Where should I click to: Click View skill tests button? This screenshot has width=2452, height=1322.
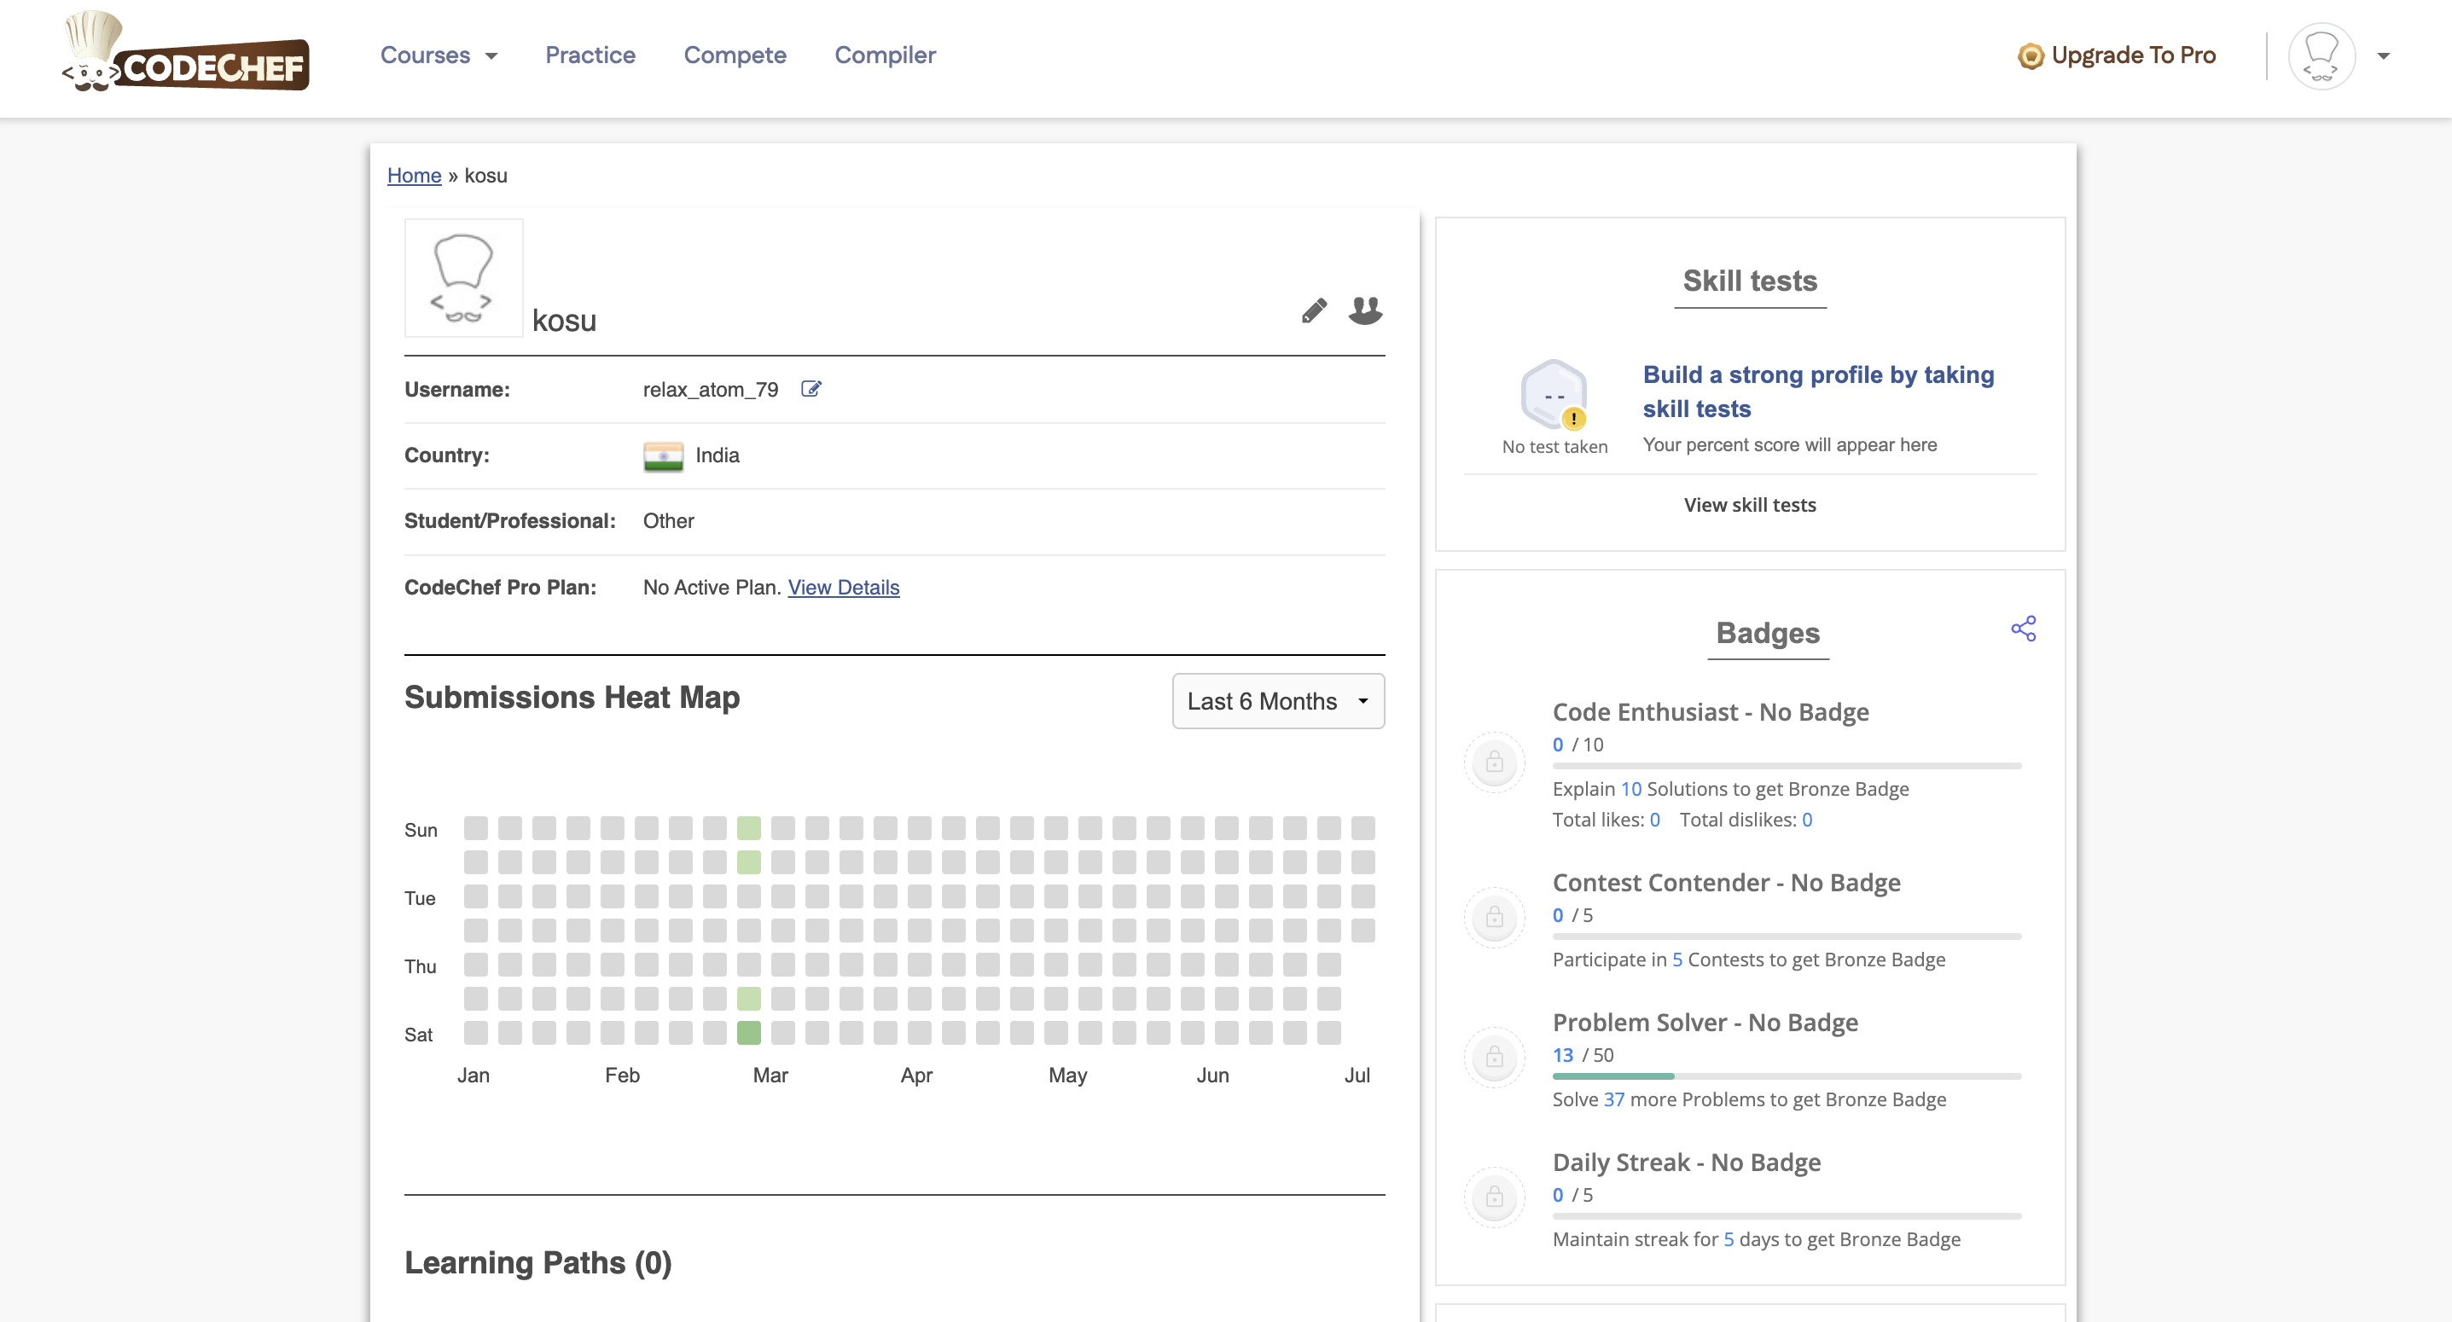1749,506
